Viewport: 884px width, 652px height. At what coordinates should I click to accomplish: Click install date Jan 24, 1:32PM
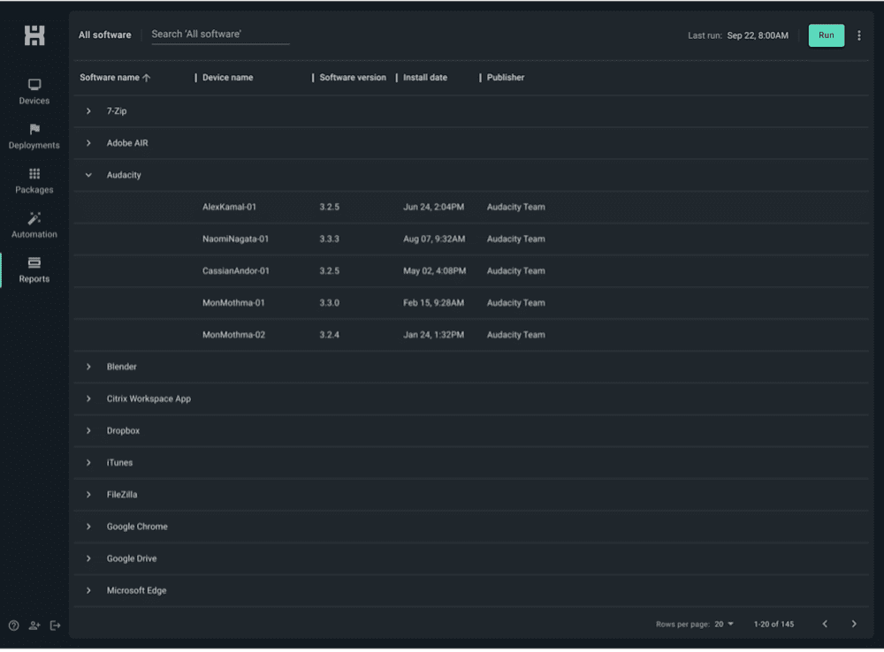[x=433, y=336]
